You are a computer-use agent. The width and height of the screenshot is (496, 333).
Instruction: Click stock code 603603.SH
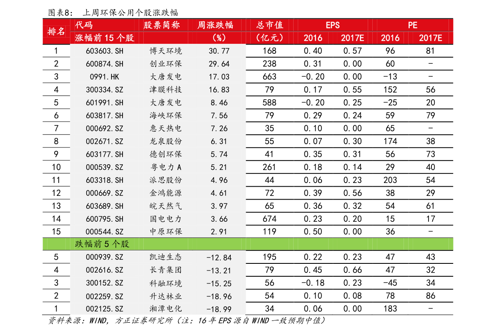[105, 51]
